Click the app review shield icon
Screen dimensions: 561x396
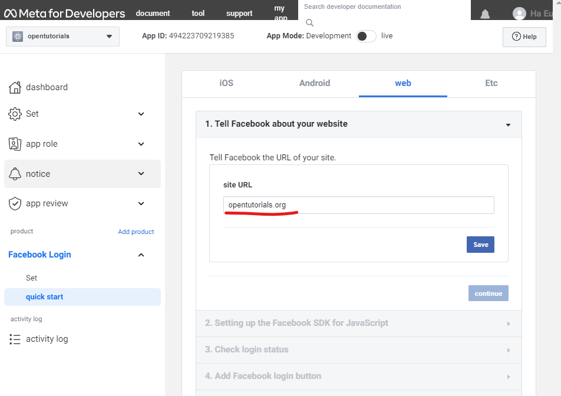[x=15, y=203]
